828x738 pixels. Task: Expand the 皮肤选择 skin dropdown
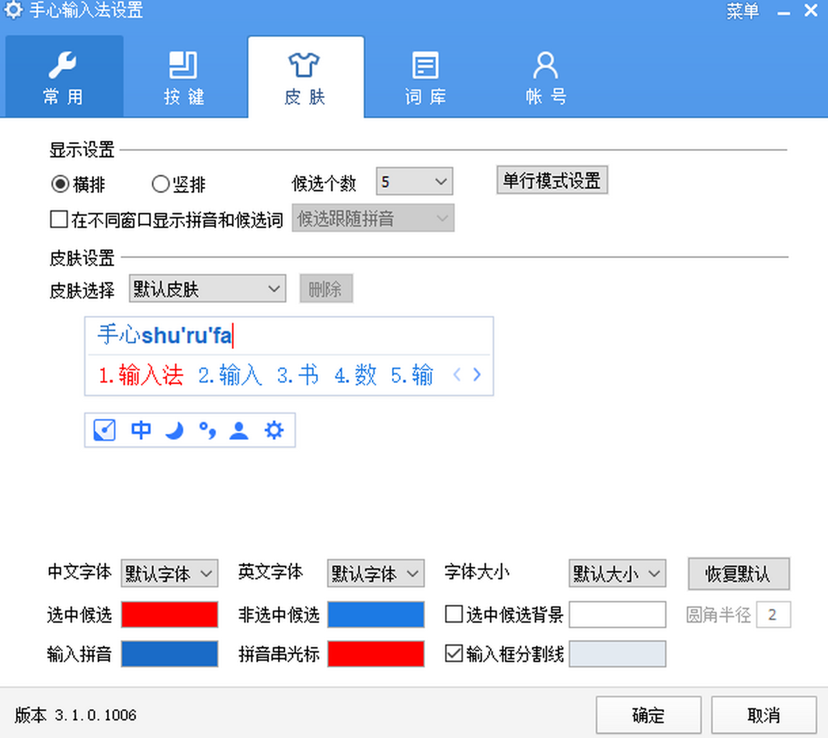pyautogui.click(x=207, y=289)
